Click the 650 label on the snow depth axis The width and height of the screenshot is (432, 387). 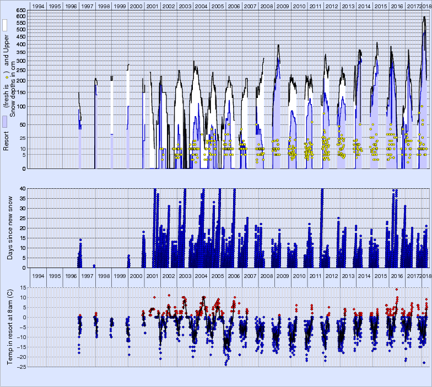pyautogui.click(x=20, y=11)
